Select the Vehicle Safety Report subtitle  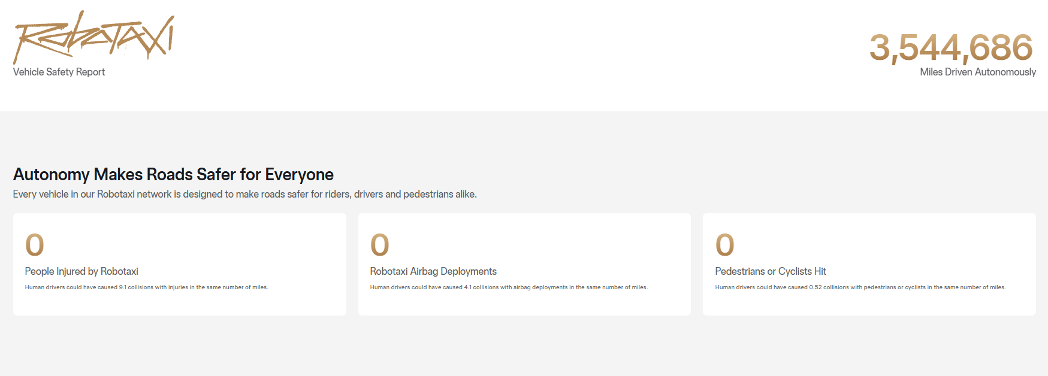point(59,72)
